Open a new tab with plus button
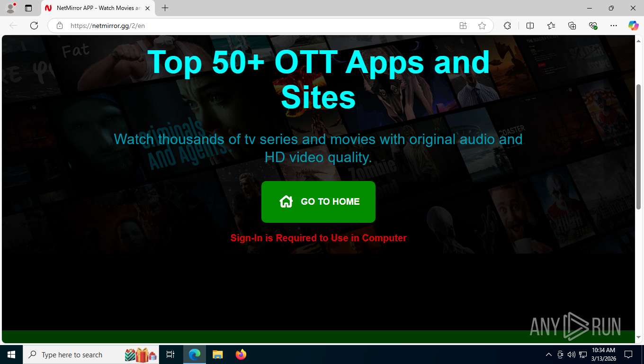 tap(165, 8)
